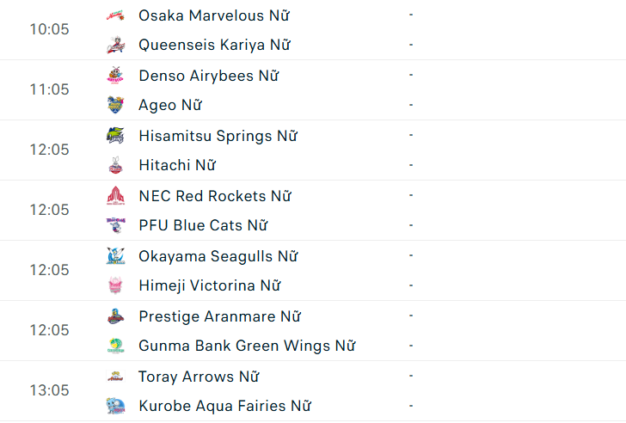
Task: Open the Prestige Aranmare Nữ team link
Action: tap(219, 316)
